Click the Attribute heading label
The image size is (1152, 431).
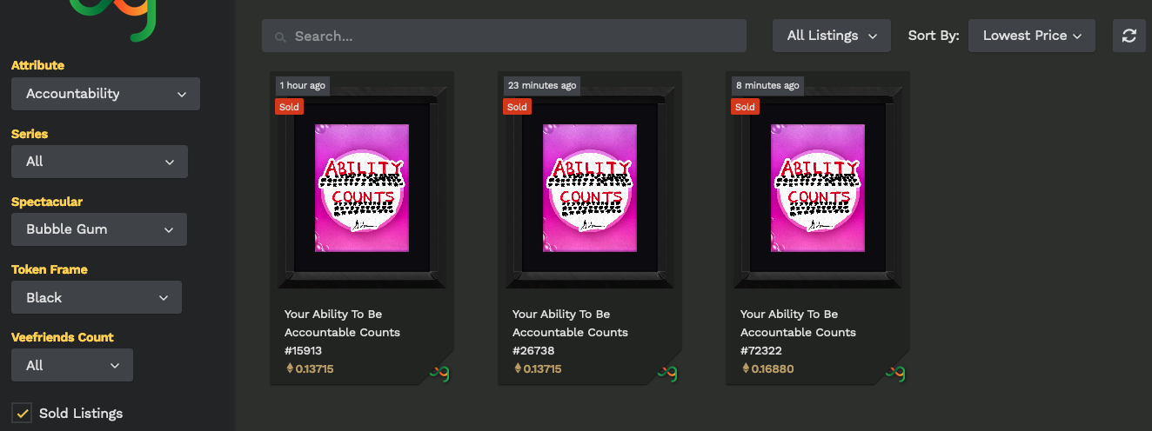[x=37, y=65]
